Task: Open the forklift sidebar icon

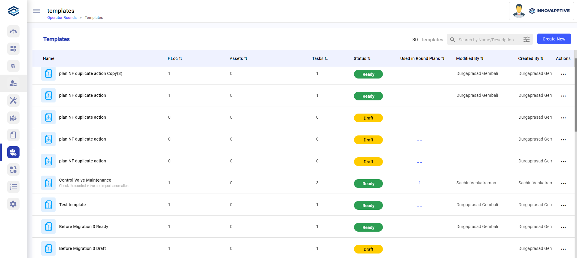Action: (x=13, y=118)
